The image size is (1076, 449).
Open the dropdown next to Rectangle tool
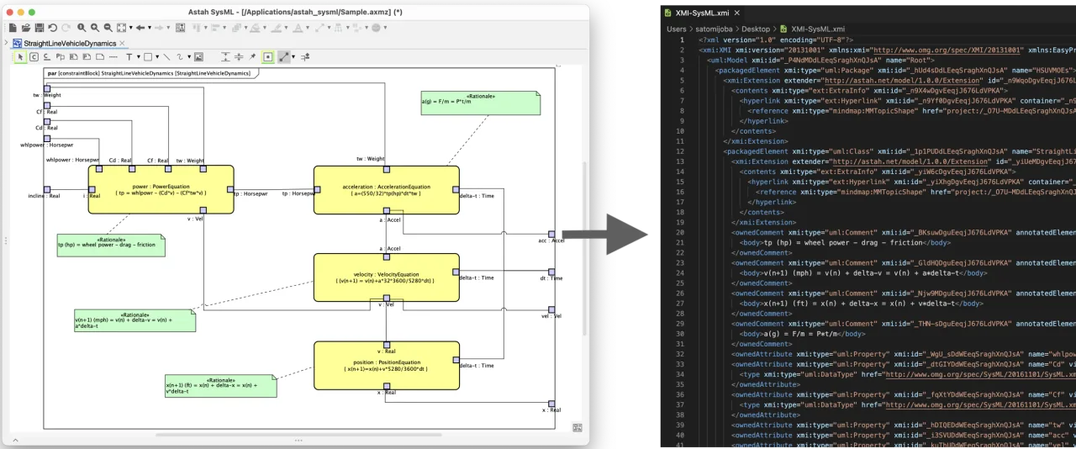point(157,57)
